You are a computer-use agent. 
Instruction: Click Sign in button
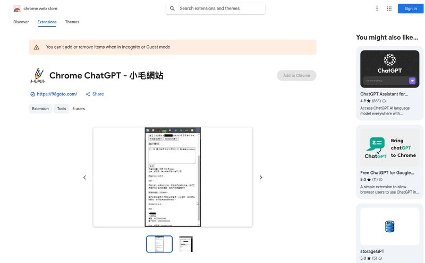pyautogui.click(x=410, y=8)
